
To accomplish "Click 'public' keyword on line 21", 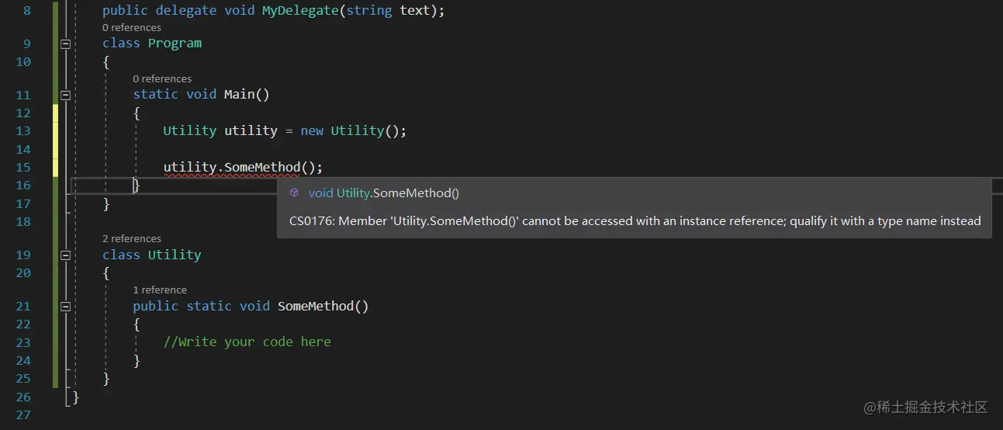I will (x=155, y=306).
